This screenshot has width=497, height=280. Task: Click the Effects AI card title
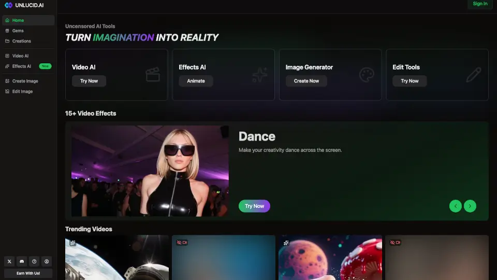point(192,67)
